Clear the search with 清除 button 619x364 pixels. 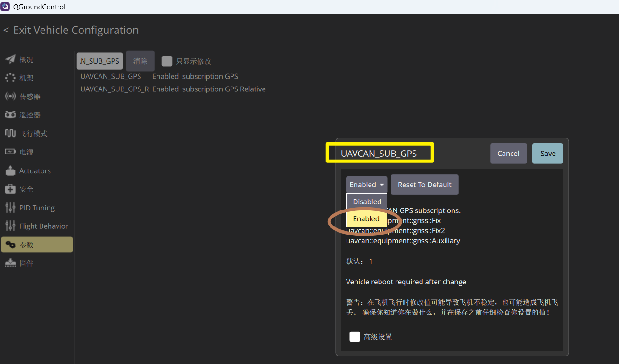(x=140, y=61)
